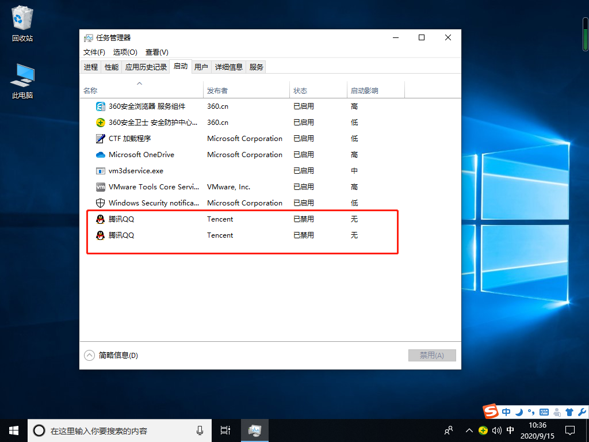Show hidden icons with the tray chevron
Screen dimensions: 589x442
tap(469, 430)
